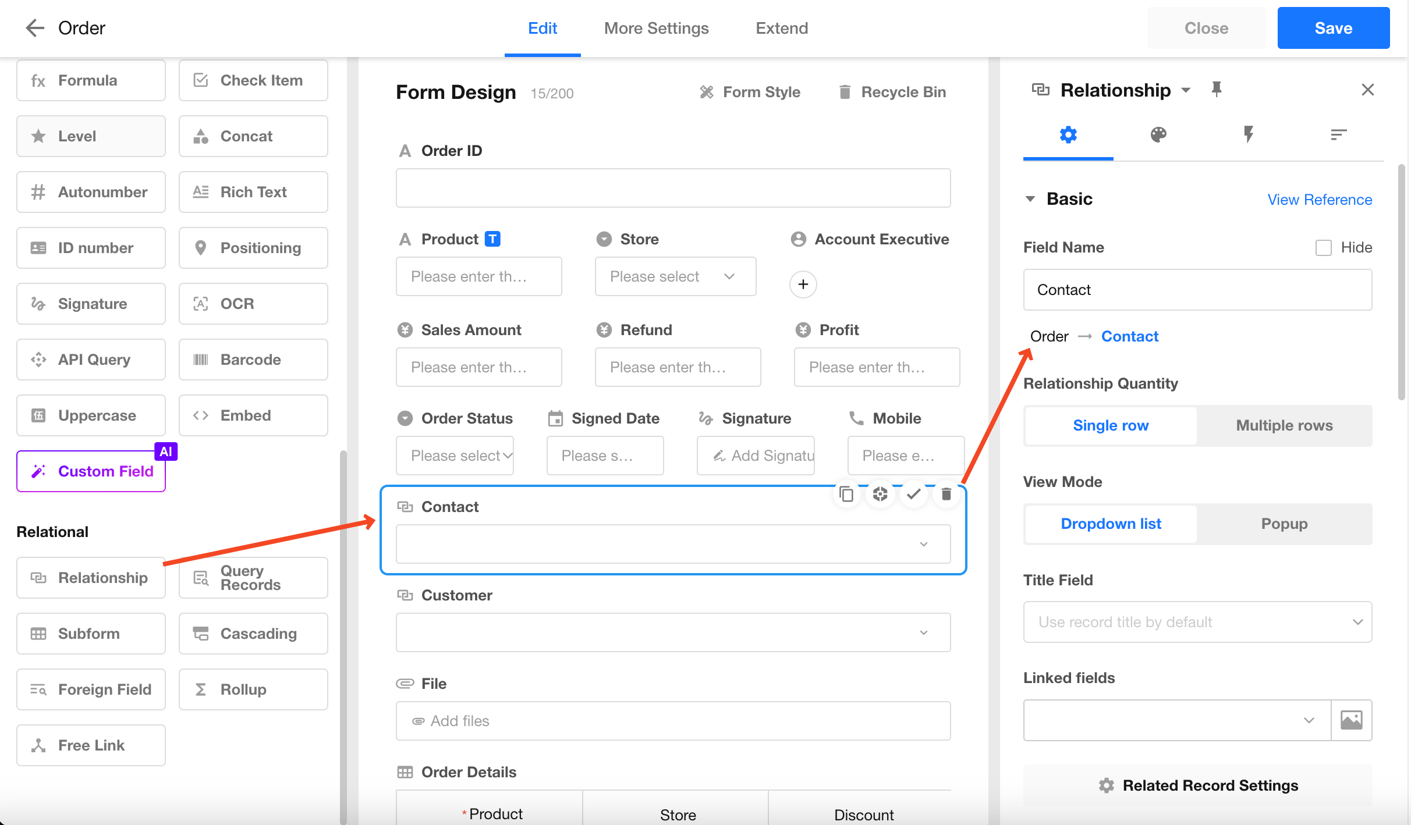Add an Autonumber field
The height and width of the screenshot is (825, 1411).
pyautogui.click(x=91, y=192)
